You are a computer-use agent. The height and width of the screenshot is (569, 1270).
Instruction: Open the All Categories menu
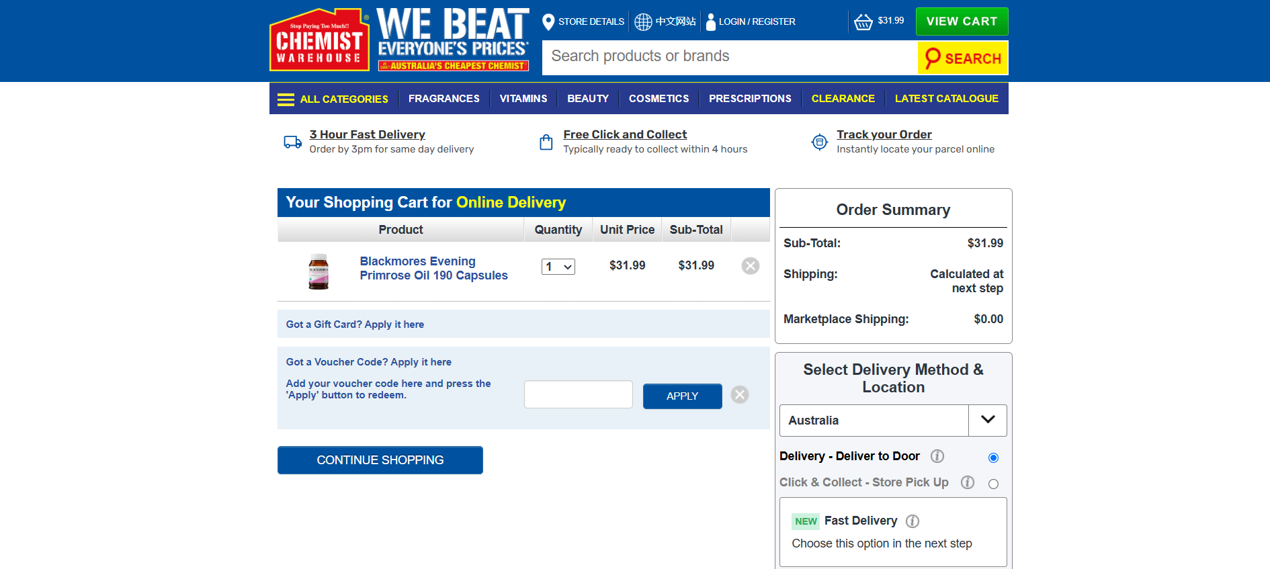(333, 99)
